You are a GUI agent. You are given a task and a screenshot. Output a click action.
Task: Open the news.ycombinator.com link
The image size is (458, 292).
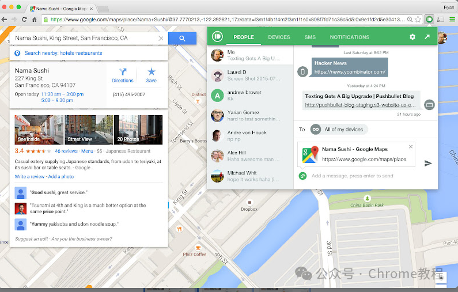click(350, 71)
